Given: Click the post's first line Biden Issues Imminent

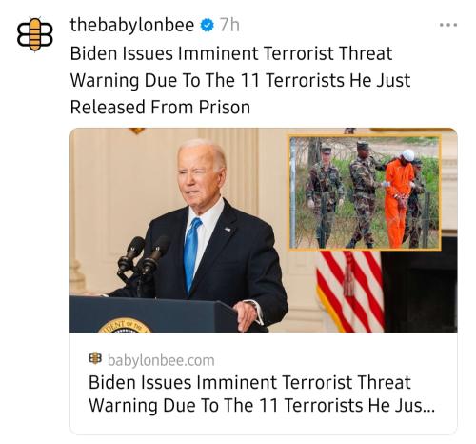Looking at the screenshot, I should 231,53.
